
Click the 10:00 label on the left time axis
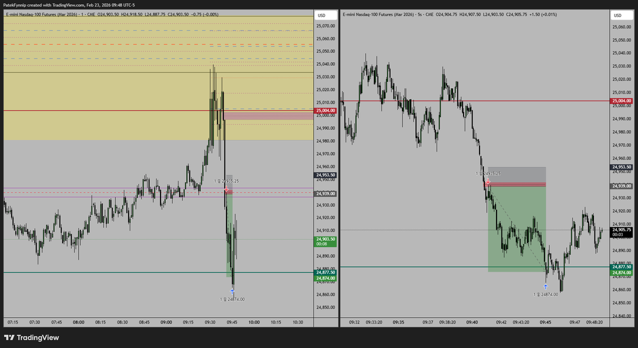pos(254,322)
